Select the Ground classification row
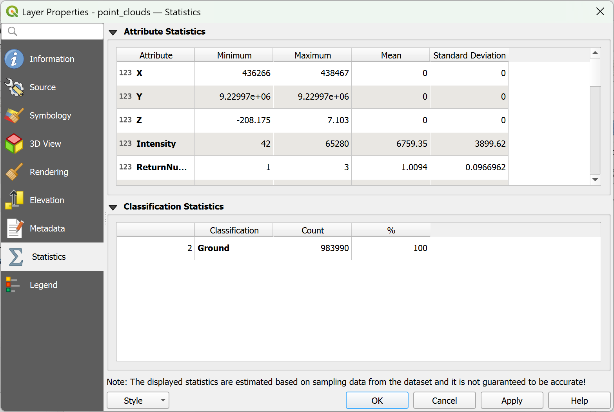 (273, 248)
